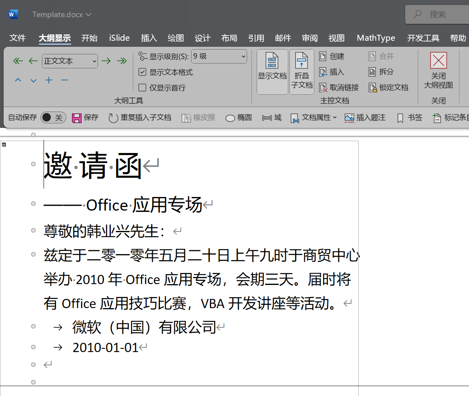
Task: Click subdocument icon at document top-left
Action: click(x=4, y=145)
